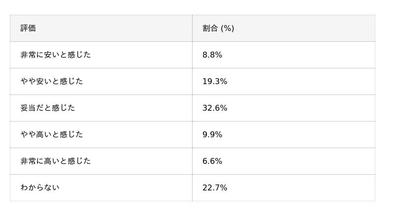
Task: Select the 9.9% percentage cell
Action: point(212,135)
